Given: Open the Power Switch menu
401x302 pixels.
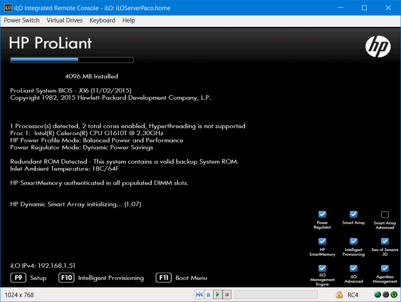Looking at the screenshot, I should point(22,20).
